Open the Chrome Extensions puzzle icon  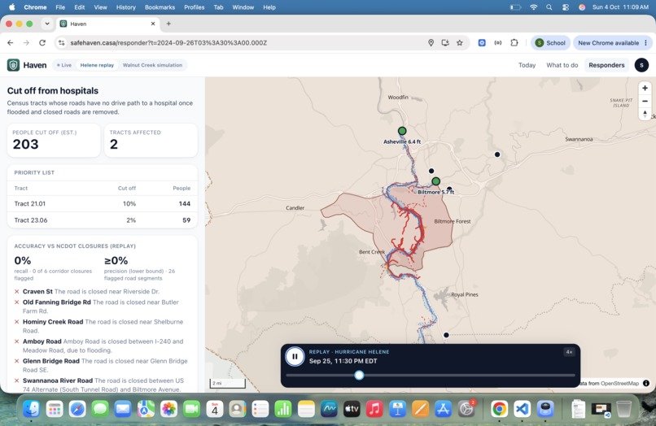click(x=514, y=42)
